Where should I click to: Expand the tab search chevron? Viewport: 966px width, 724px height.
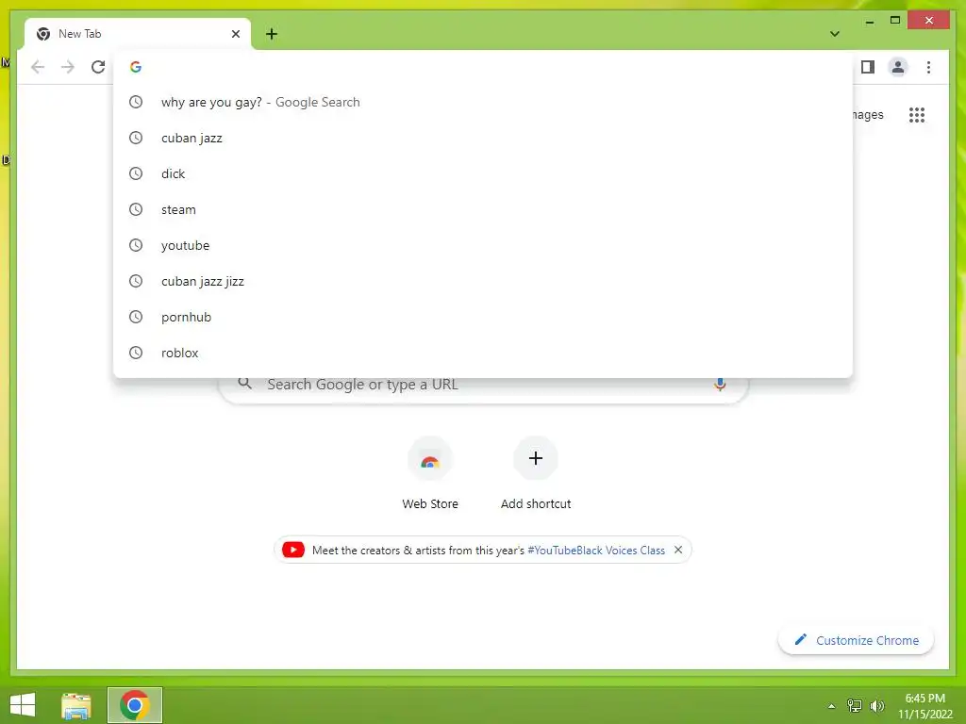[834, 34]
